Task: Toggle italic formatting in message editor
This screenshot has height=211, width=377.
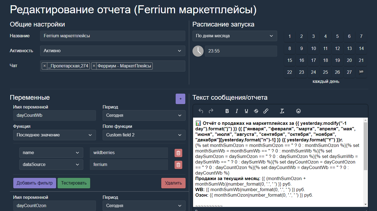Action: [237, 111]
